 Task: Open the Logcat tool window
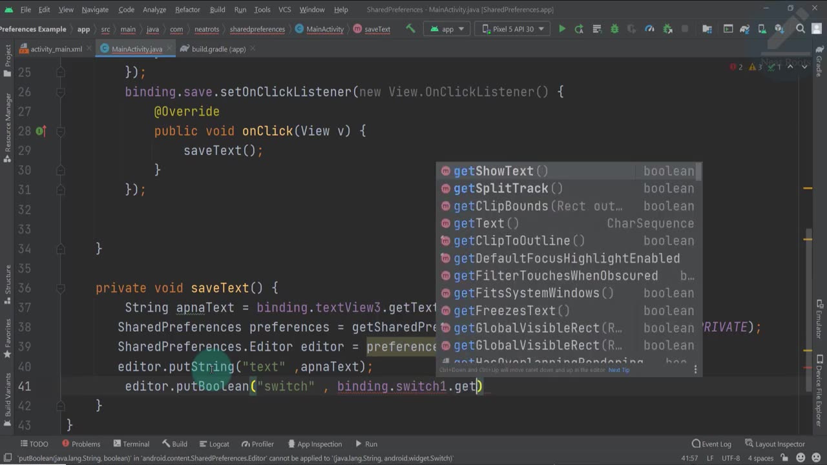pyautogui.click(x=214, y=444)
